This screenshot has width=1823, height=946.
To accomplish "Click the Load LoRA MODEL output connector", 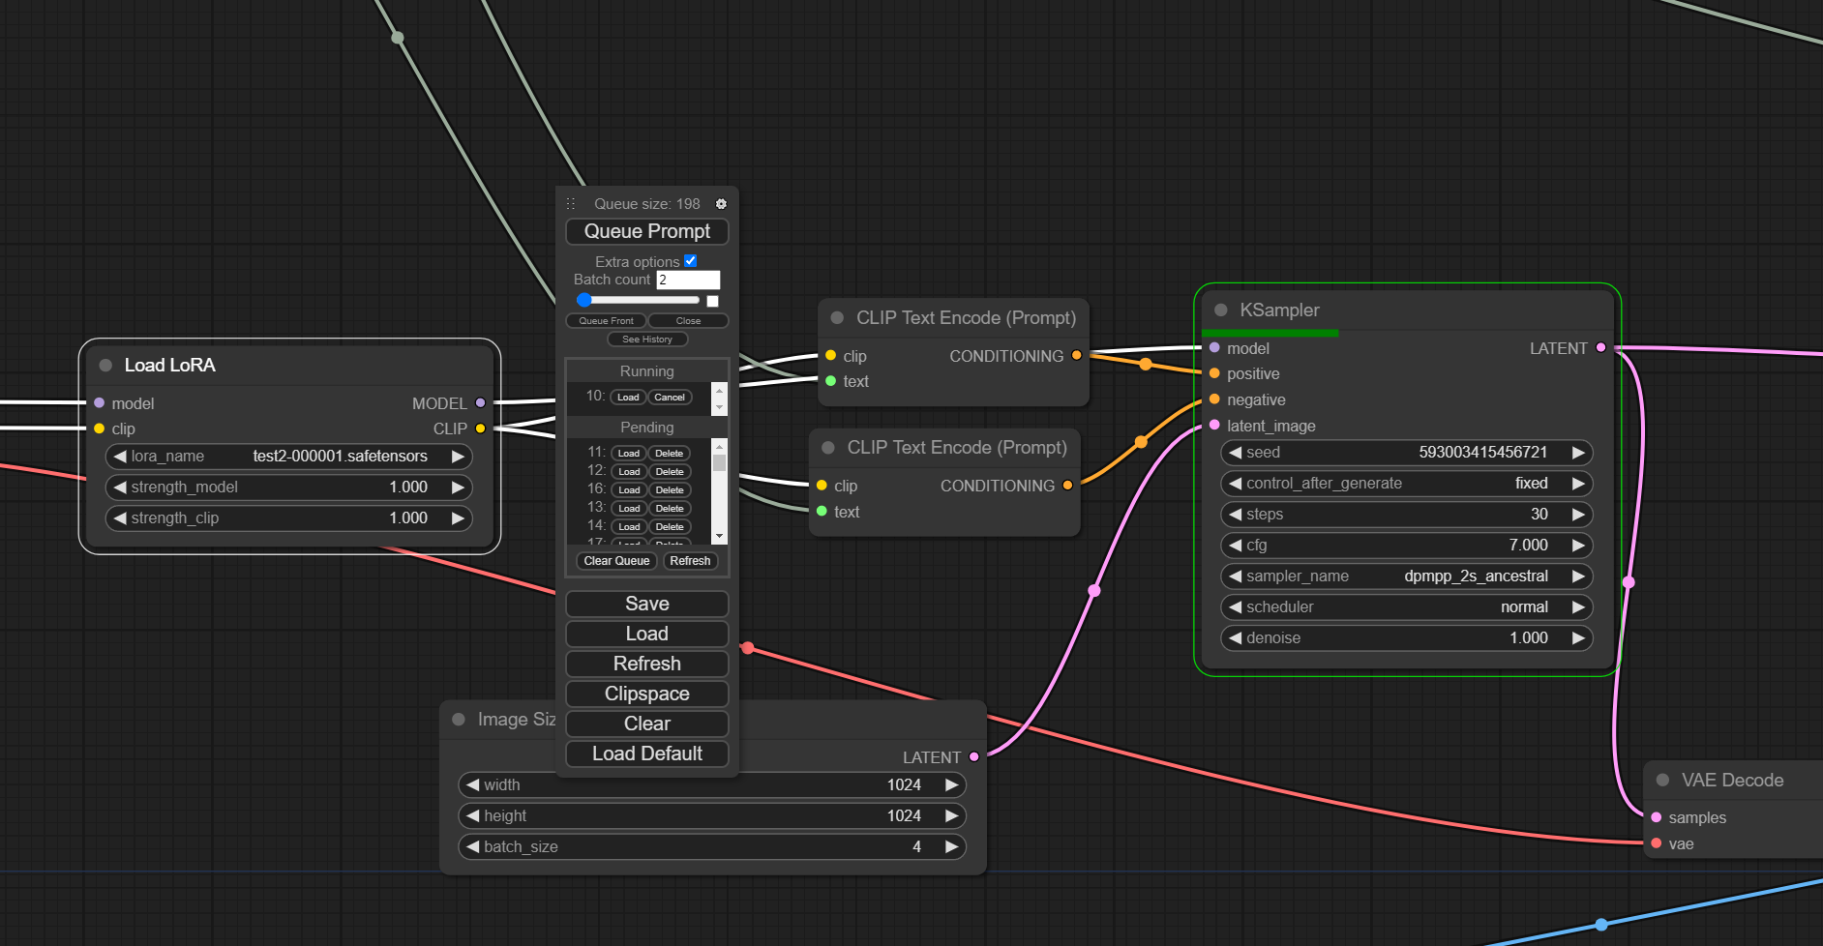I will pos(480,403).
